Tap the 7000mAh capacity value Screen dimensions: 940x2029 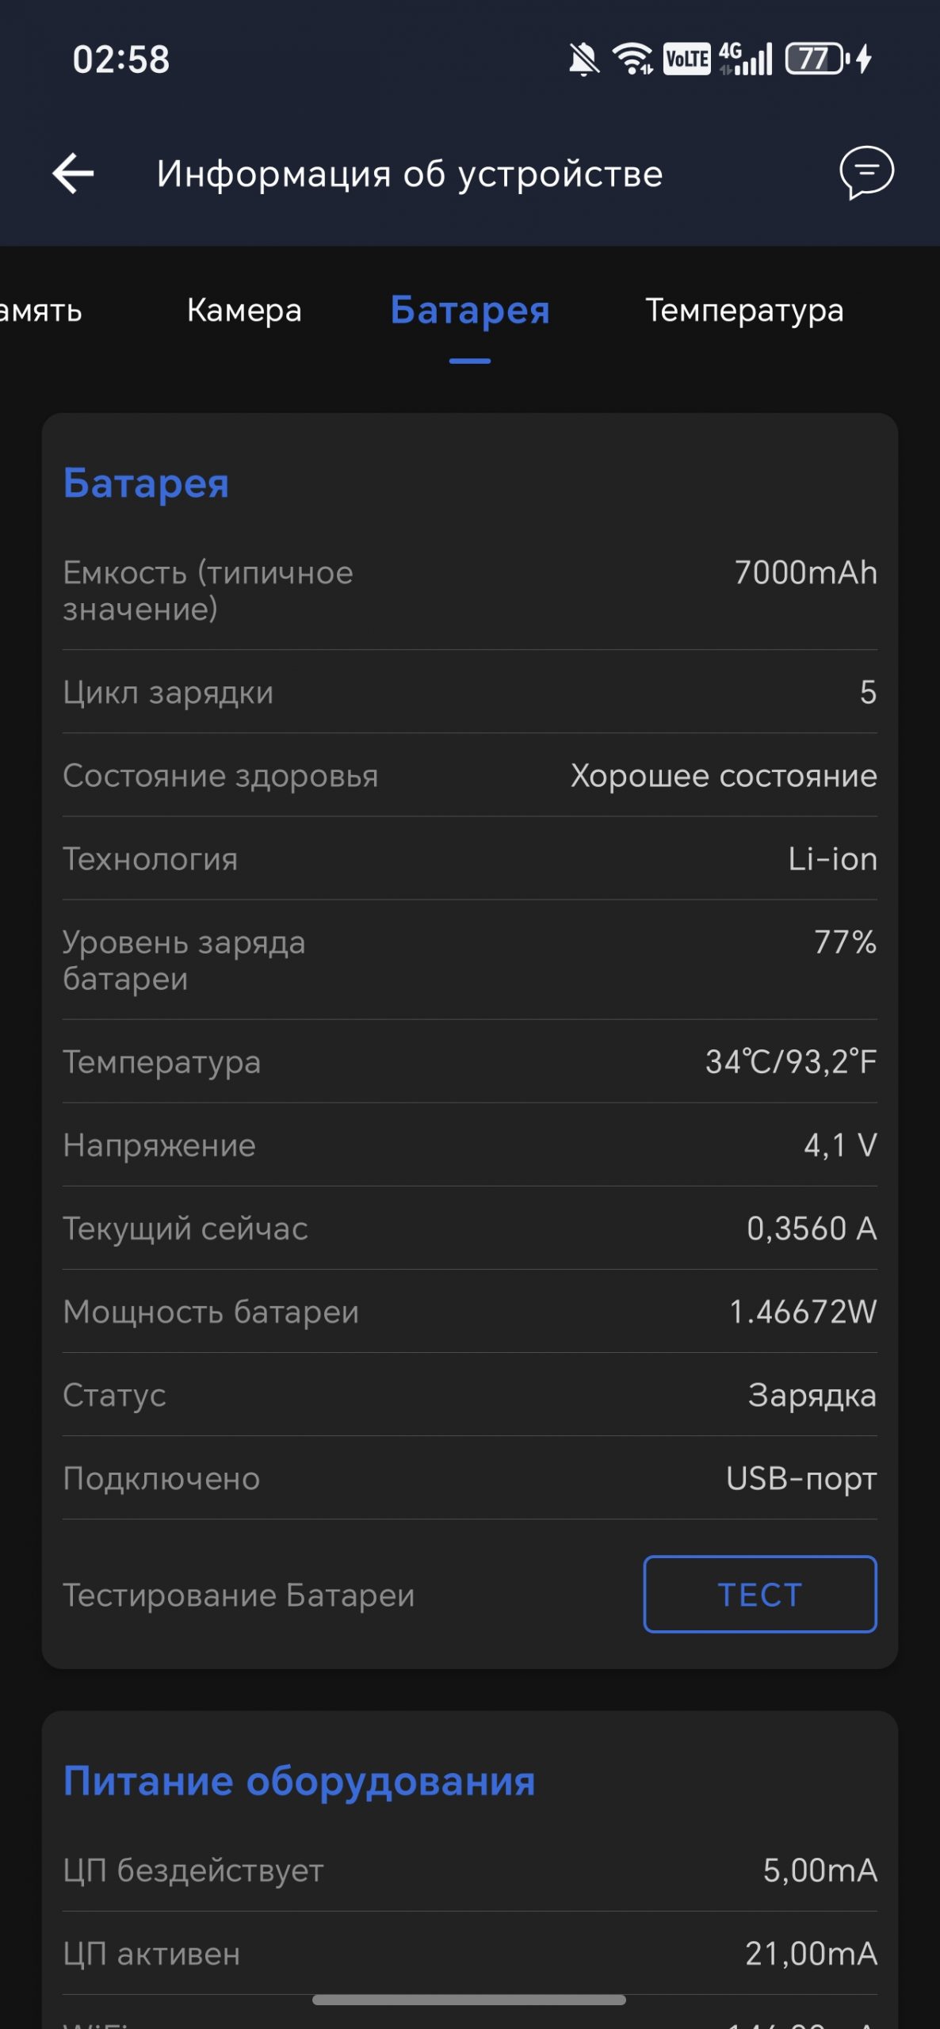coord(805,572)
